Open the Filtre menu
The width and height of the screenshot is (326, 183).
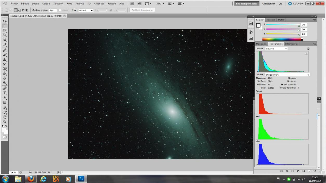pyautogui.click(x=69, y=4)
